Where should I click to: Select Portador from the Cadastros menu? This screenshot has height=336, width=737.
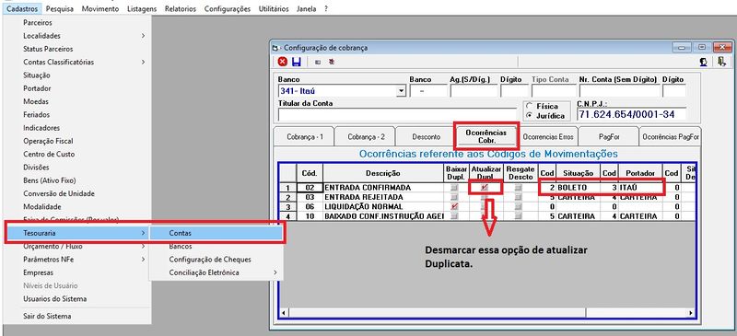point(77,88)
